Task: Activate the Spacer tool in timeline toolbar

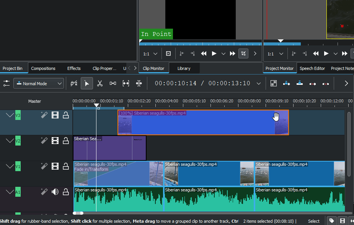Action: [113, 83]
